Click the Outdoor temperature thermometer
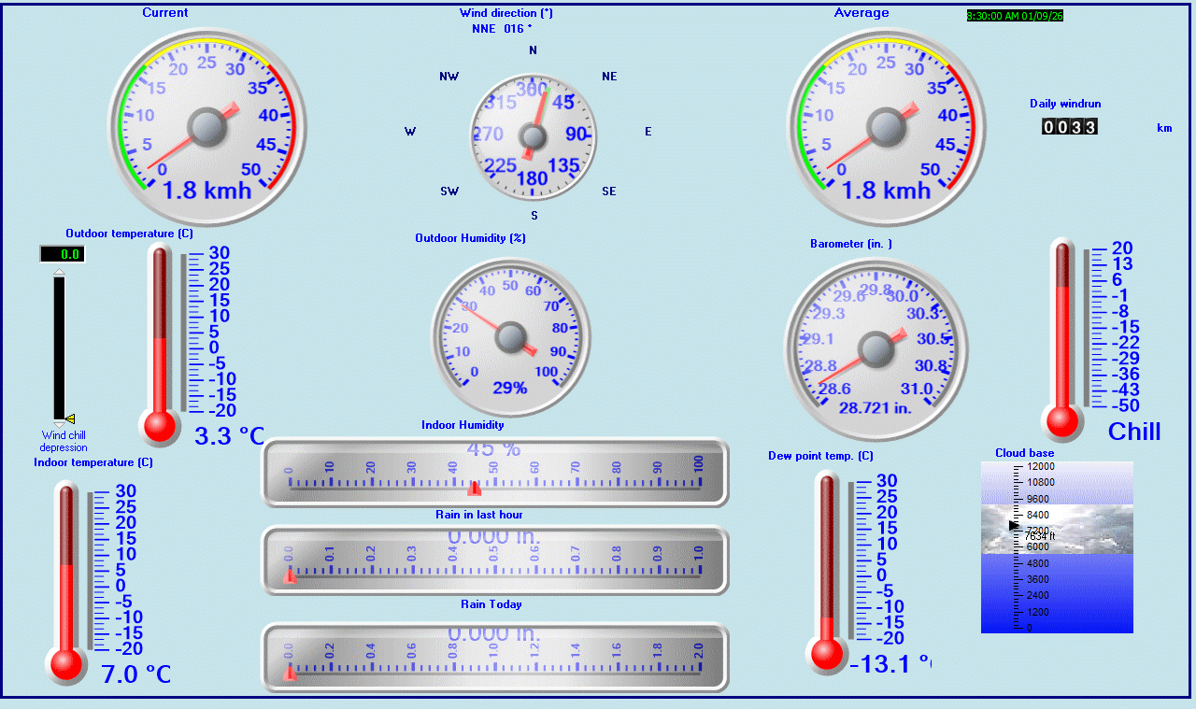This screenshot has width=1196, height=709. 160,346
